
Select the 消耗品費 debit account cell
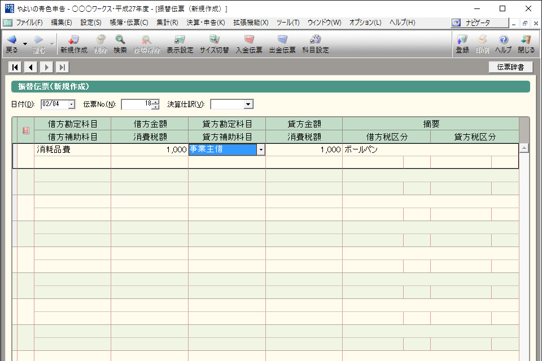(x=73, y=149)
